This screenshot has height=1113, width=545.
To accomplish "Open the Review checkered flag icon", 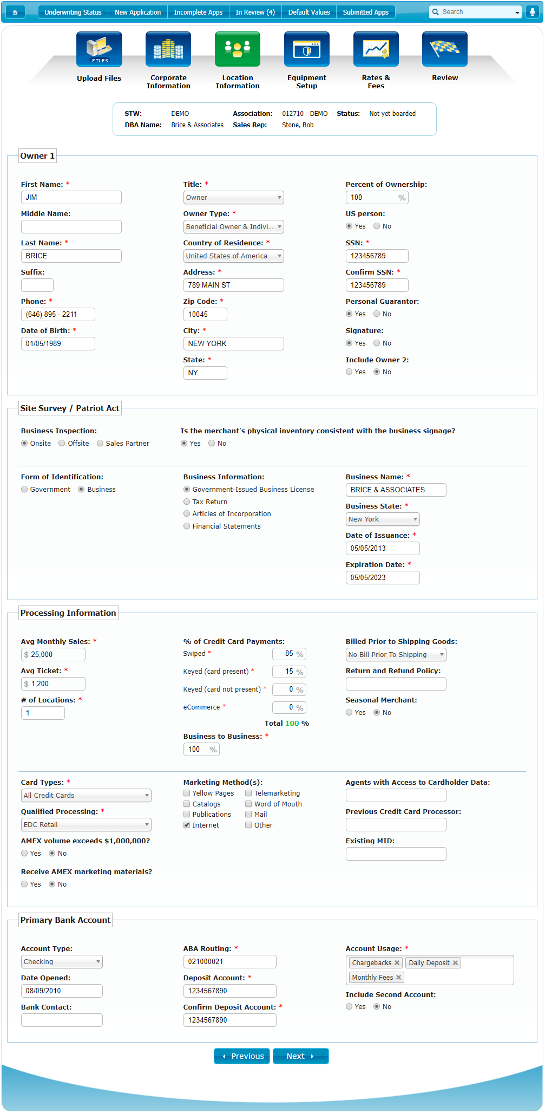I will [x=445, y=49].
